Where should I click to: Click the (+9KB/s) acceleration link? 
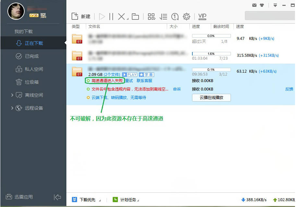point(266,39)
